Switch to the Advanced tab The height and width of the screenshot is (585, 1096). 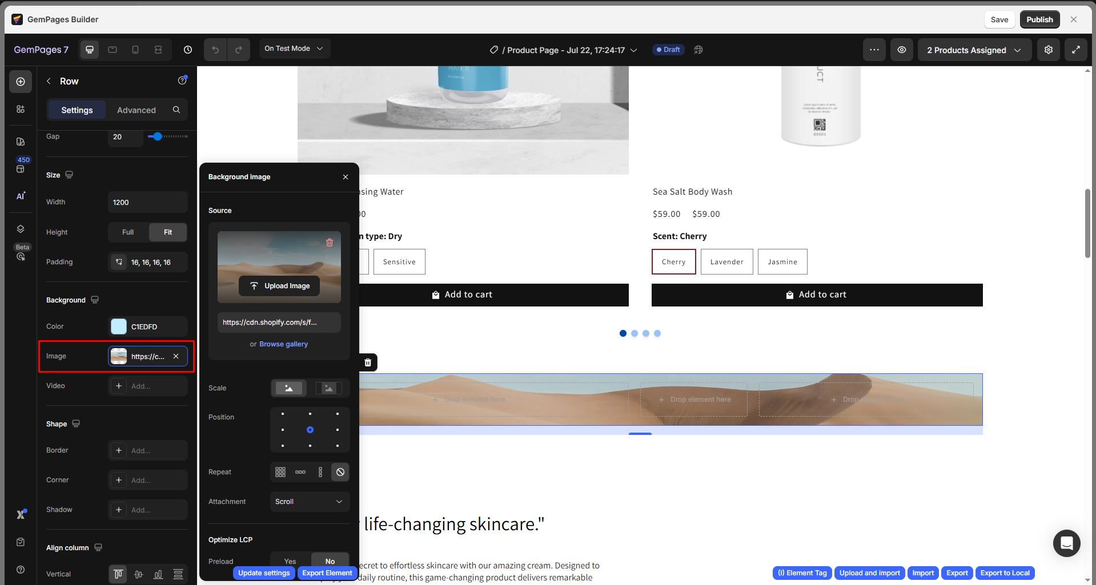point(136,110)
